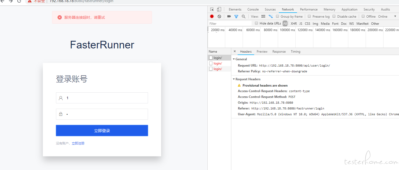Click the username field user icon
This screenshot has height=170, width=399.
(61, 98)
